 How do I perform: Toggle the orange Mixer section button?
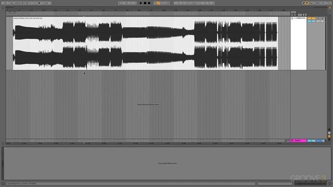click(x=329, y=136)
